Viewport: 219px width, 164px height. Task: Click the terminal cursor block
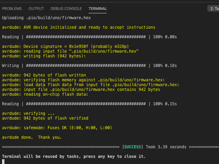3,162
